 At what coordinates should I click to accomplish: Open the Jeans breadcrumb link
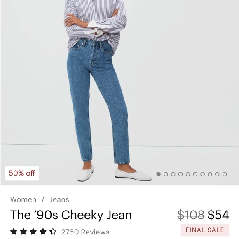pos(59,199)
